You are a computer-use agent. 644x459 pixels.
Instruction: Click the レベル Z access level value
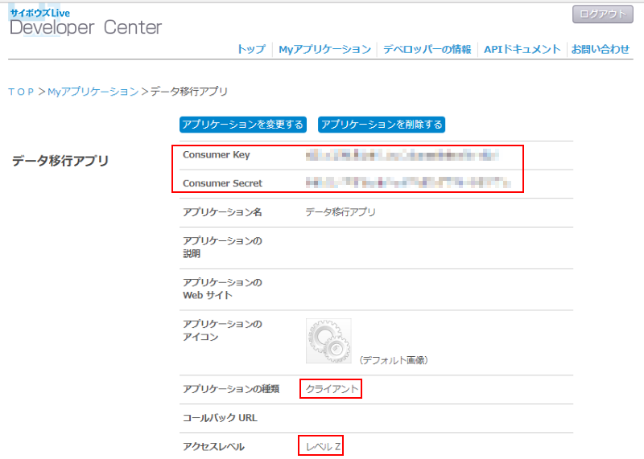[323, 446]
